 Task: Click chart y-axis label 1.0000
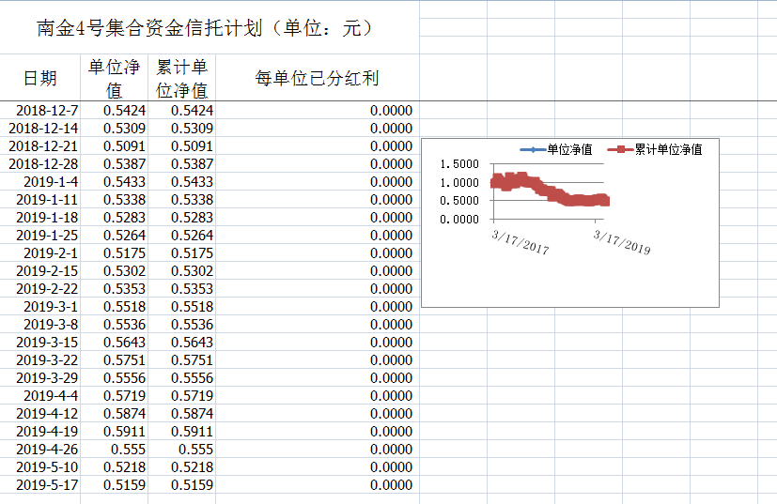459,183
